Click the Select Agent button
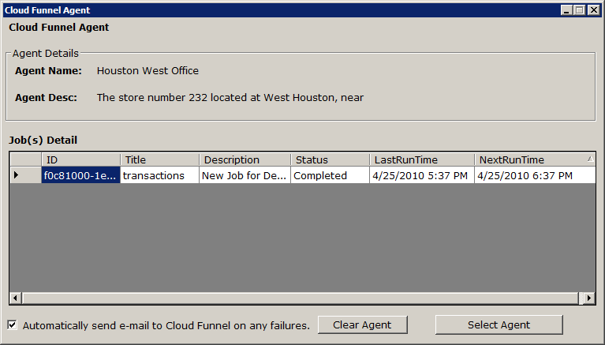The height and width of the screenshot is (345, 605). [x=499, y=325]
